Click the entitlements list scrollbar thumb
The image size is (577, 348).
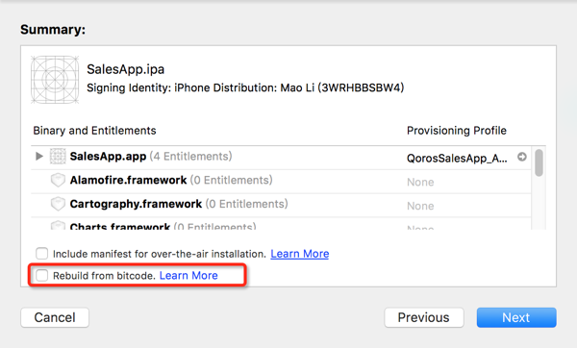(x=539, y=162)
